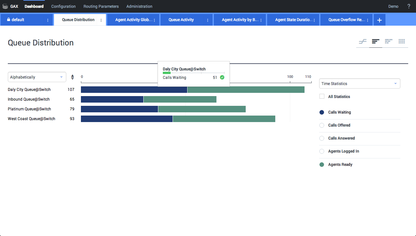Switch to the grid table view icon

(x=402, y=42)
